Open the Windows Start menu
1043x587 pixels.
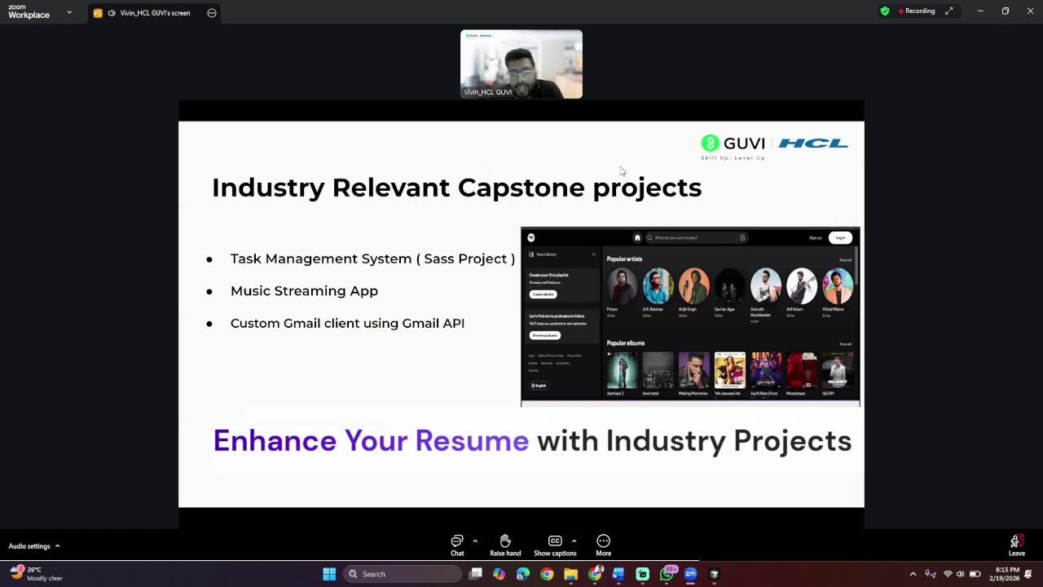tap(329, 574)
